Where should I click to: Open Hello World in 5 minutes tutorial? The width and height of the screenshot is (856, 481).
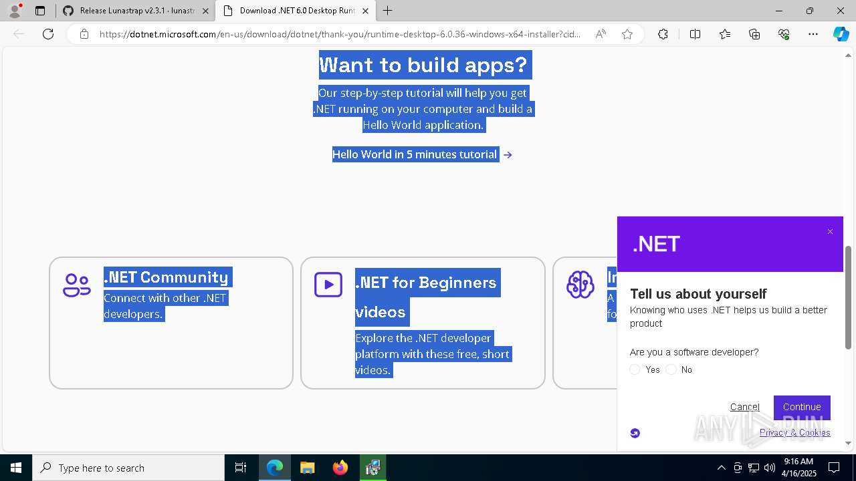click(x=415, y=154)
